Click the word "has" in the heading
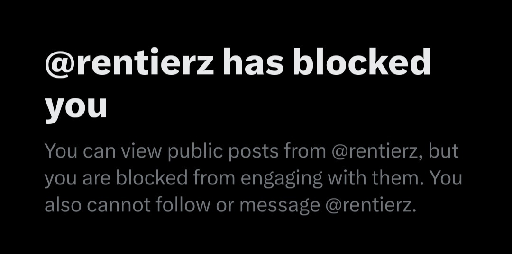Screen dimensions: 512x254 [x=253, y=62]
